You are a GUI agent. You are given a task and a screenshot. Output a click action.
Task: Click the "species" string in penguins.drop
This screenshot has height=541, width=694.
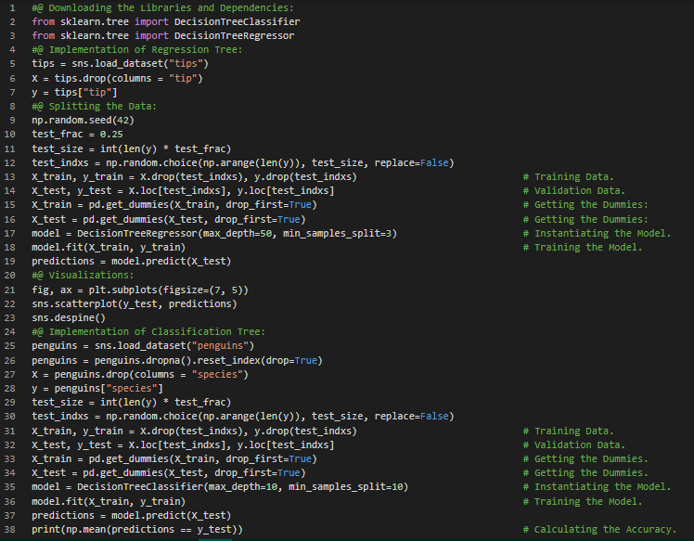coord(218,374)
